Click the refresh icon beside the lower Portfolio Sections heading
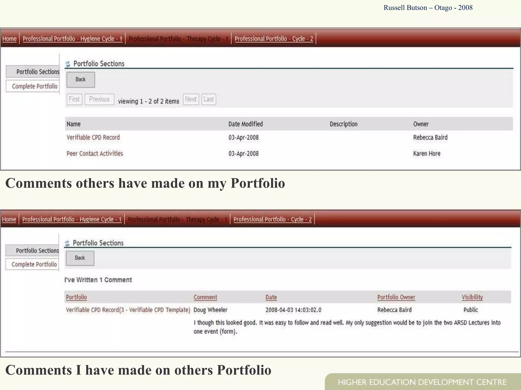 [67, 243]
